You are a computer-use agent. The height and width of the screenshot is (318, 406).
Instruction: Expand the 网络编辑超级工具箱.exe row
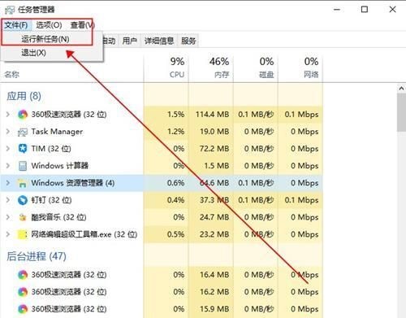coord(8,234)
